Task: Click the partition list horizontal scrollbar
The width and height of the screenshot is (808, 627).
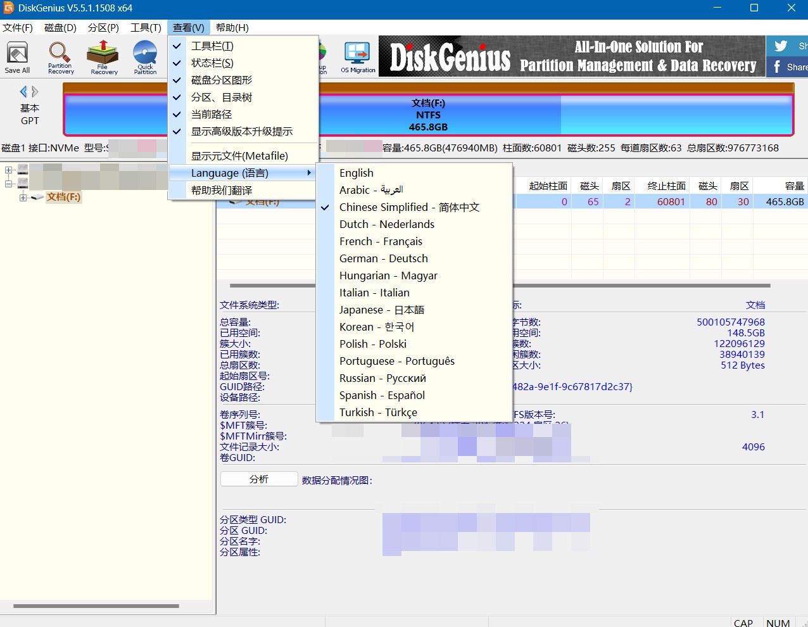Action: click(500, 286)
